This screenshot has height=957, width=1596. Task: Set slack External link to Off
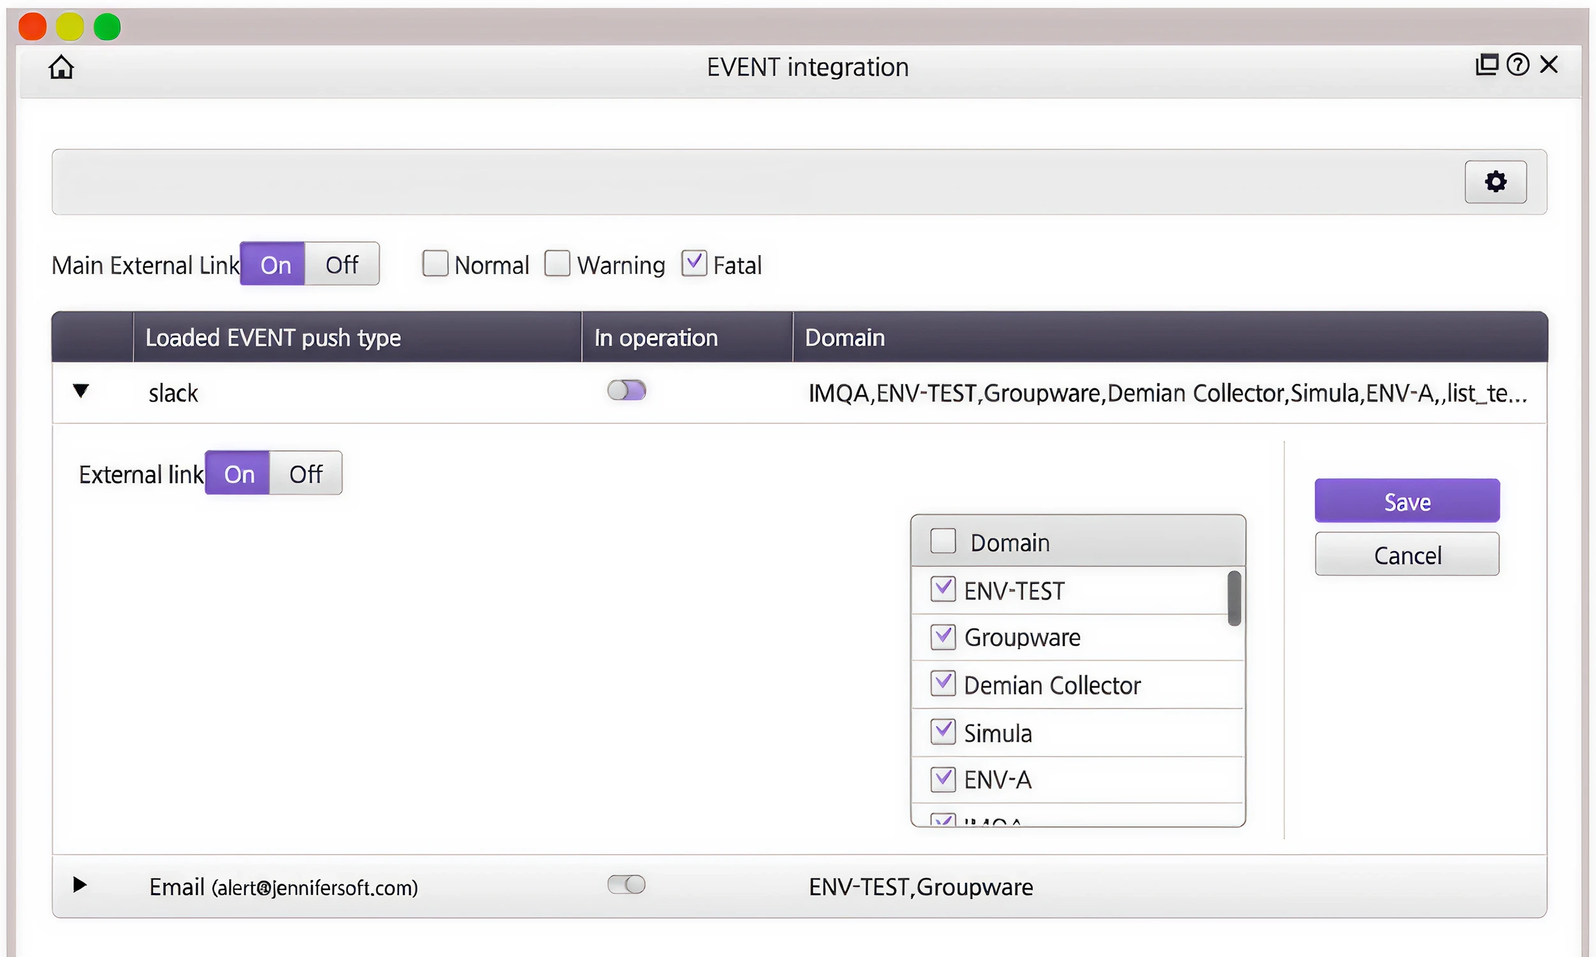(x=306, y=473)
